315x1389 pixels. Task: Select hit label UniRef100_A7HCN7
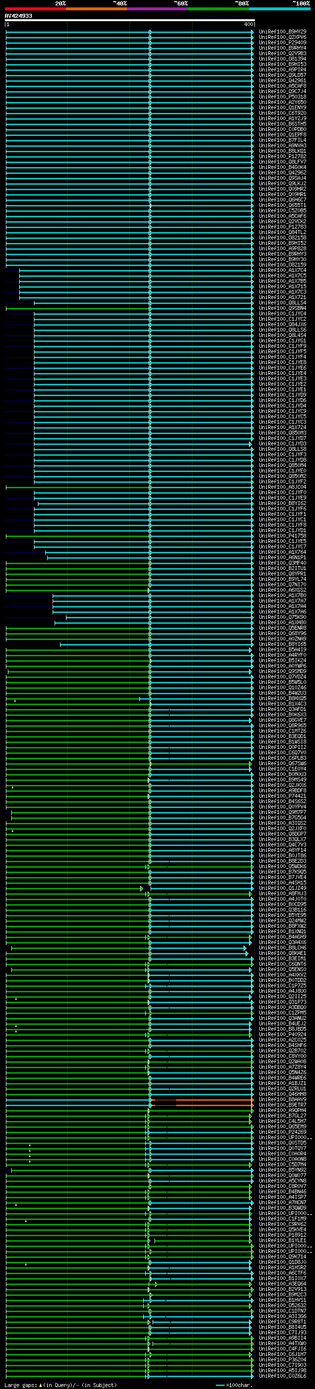coord(283,1202)
